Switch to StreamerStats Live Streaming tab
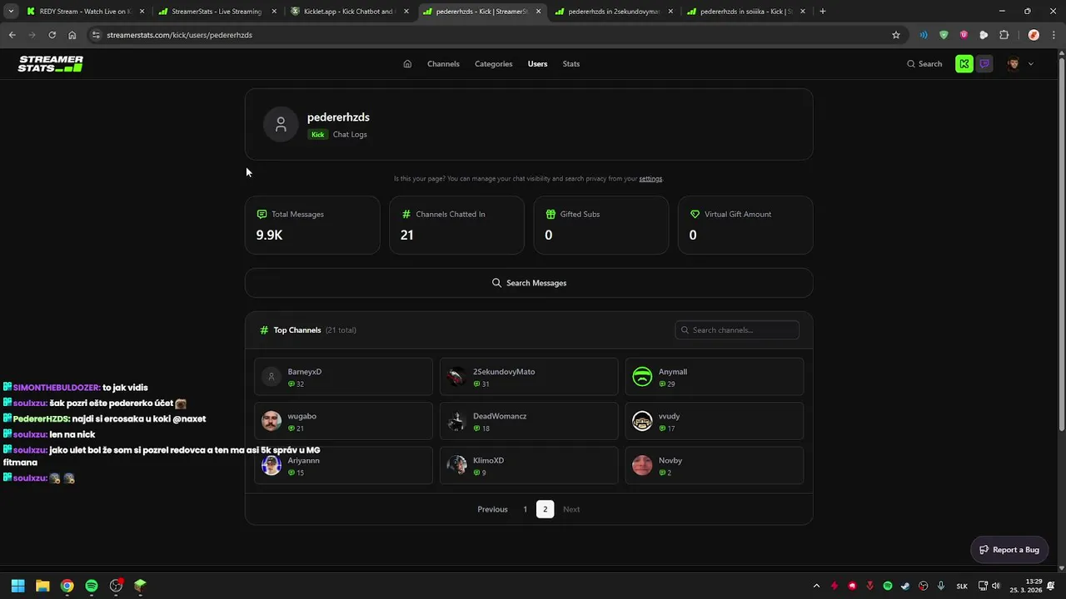Image resolution: width=1066 pixels, height=599 pixels. pos(217,12)
